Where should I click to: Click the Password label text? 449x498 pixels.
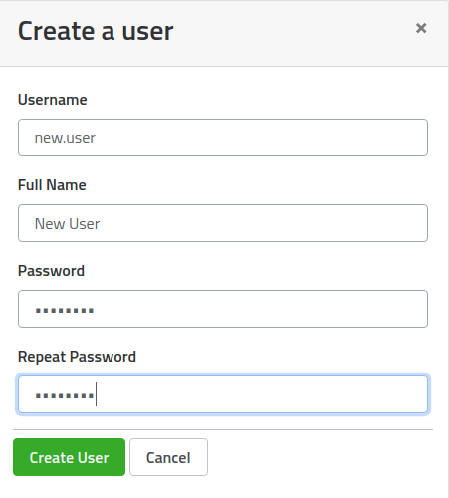point(51,271)
